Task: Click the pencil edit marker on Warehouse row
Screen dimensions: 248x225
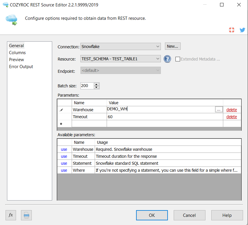Action: click(61, 110)
